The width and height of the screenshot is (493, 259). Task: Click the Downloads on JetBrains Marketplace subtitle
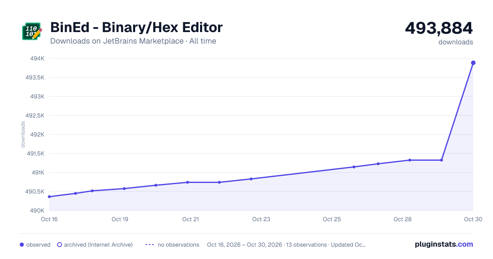tap(133, 41)
